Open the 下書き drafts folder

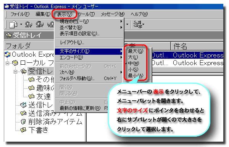coord(38,130)
